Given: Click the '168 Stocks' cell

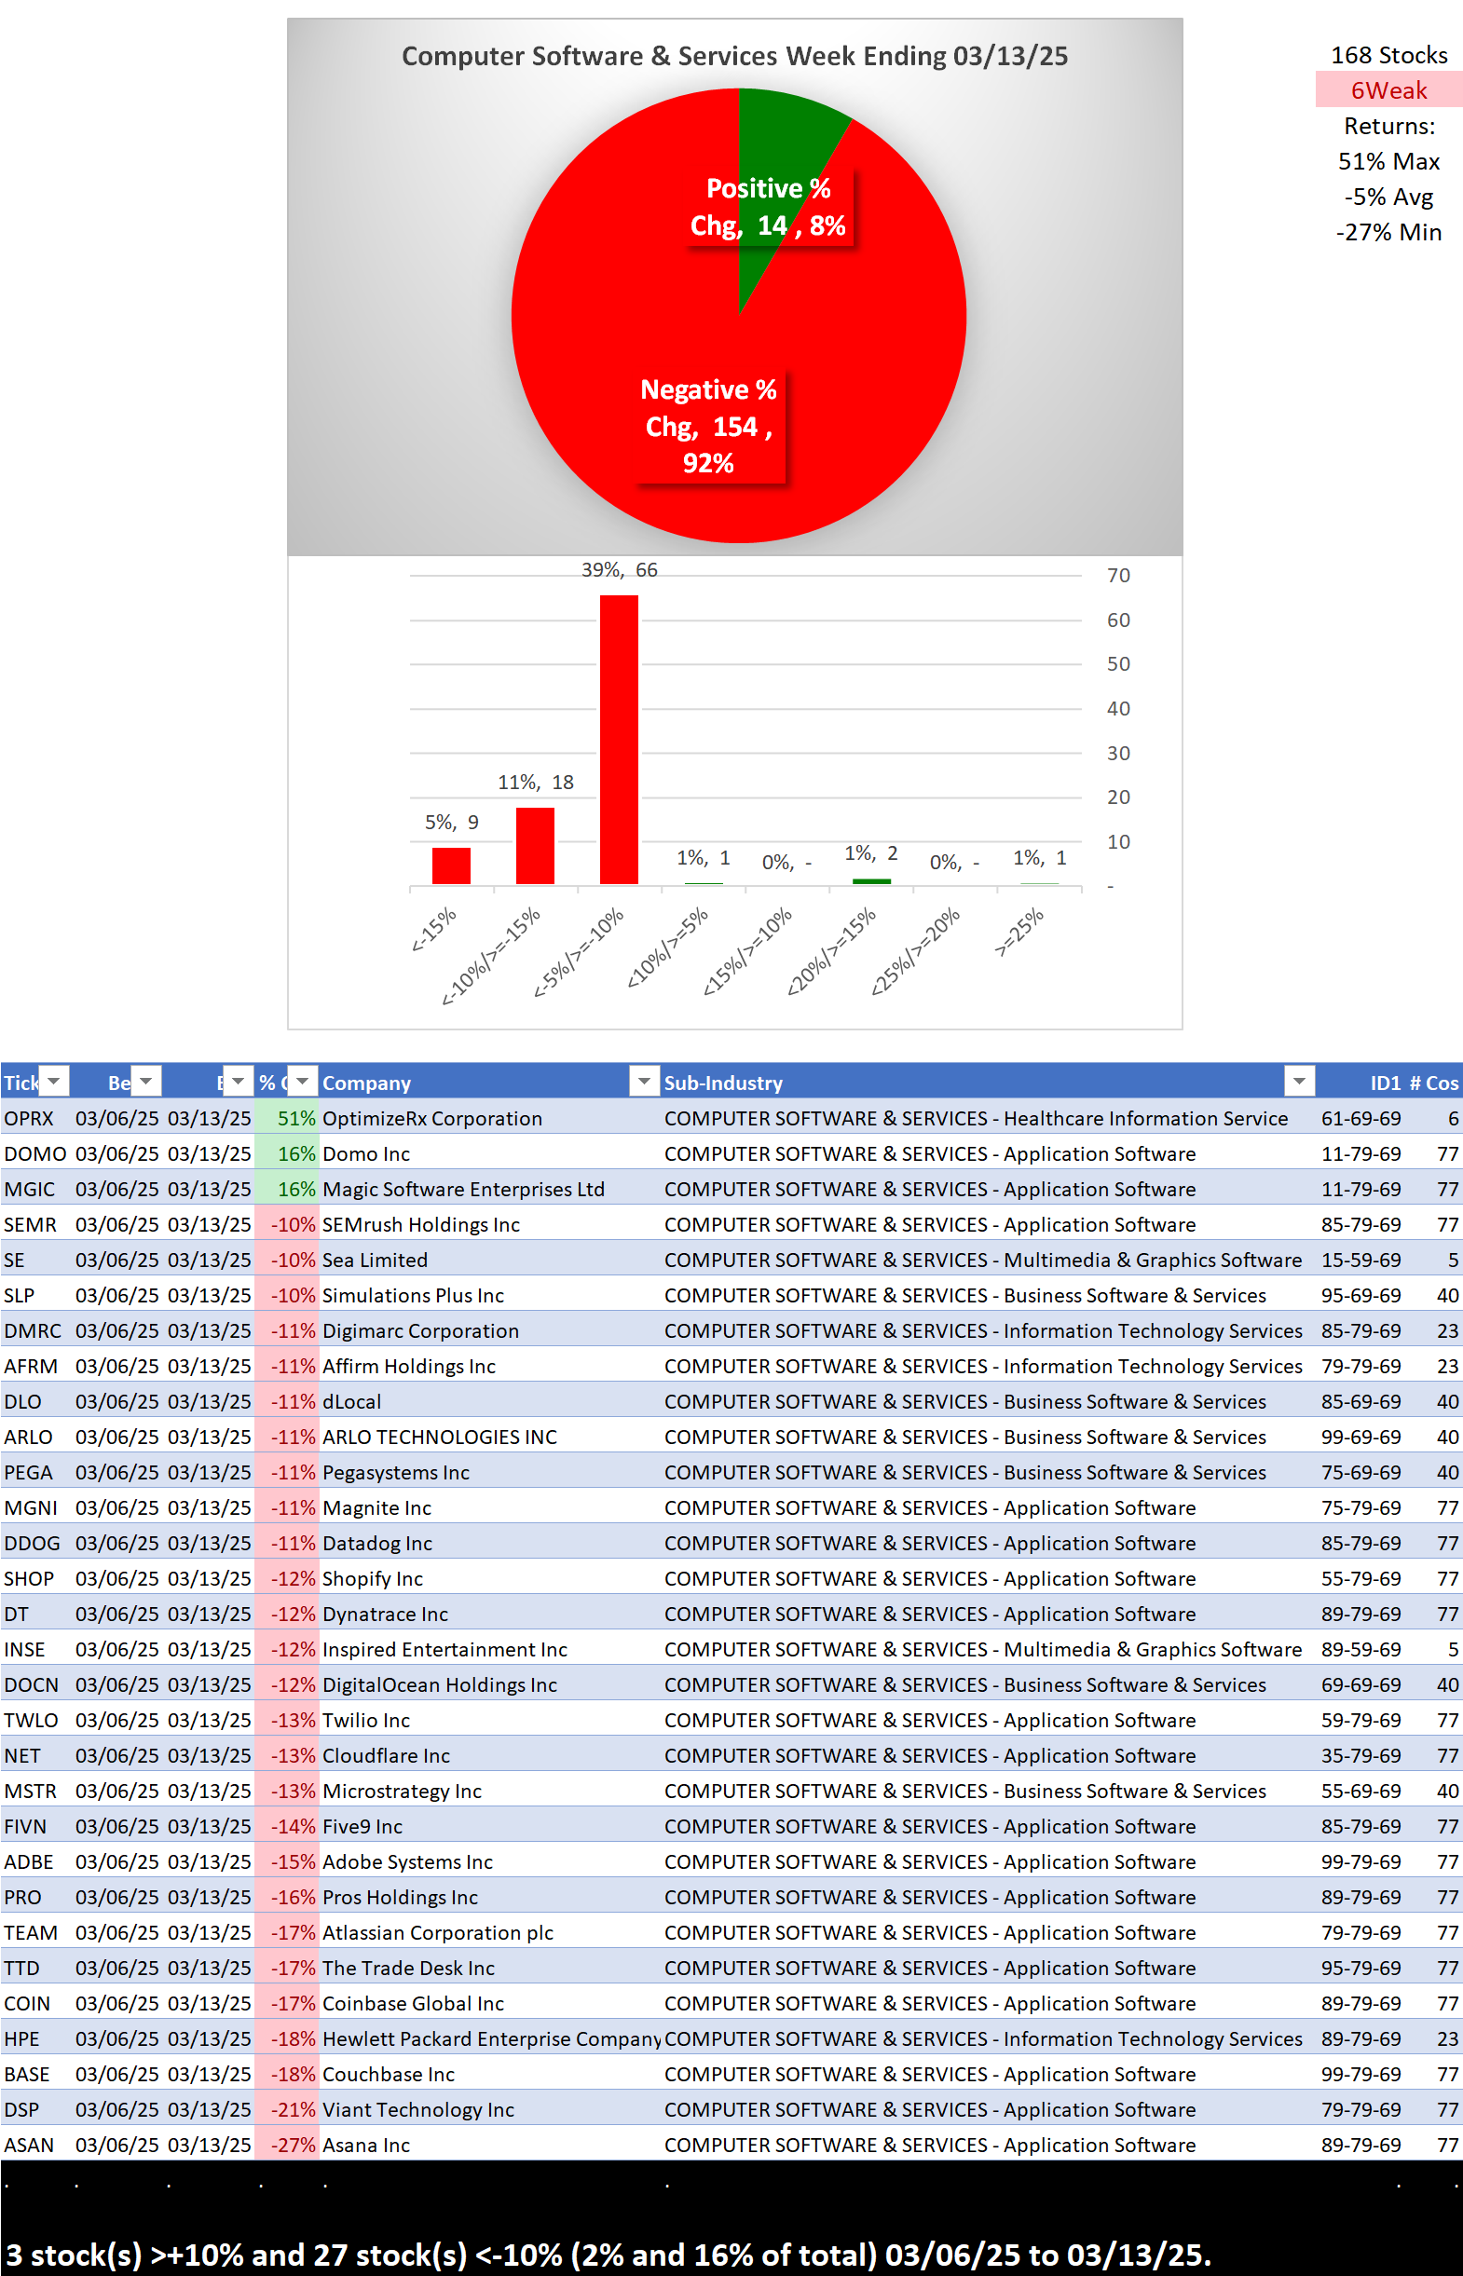Looking at the screenshot, I should [1388, 55].
